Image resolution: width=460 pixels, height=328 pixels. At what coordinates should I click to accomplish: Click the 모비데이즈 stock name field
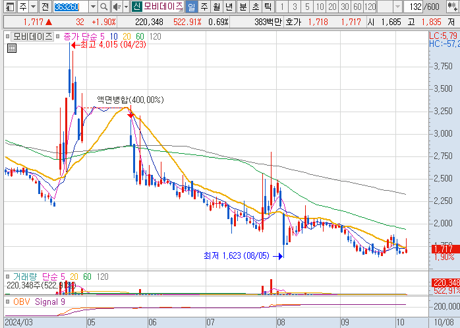pyautogui.click(x=163, y=7)
